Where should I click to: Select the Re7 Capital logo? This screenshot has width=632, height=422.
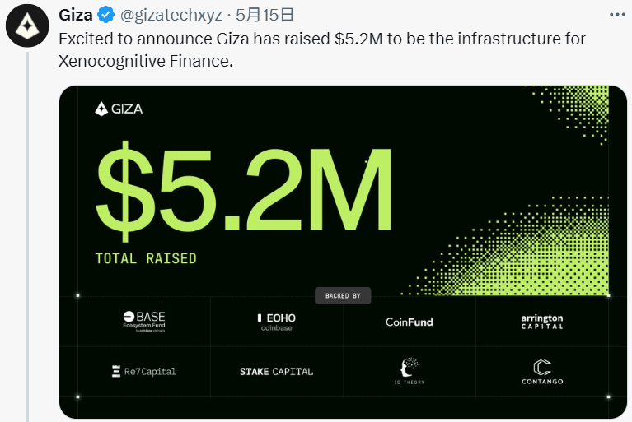point(143,371)
